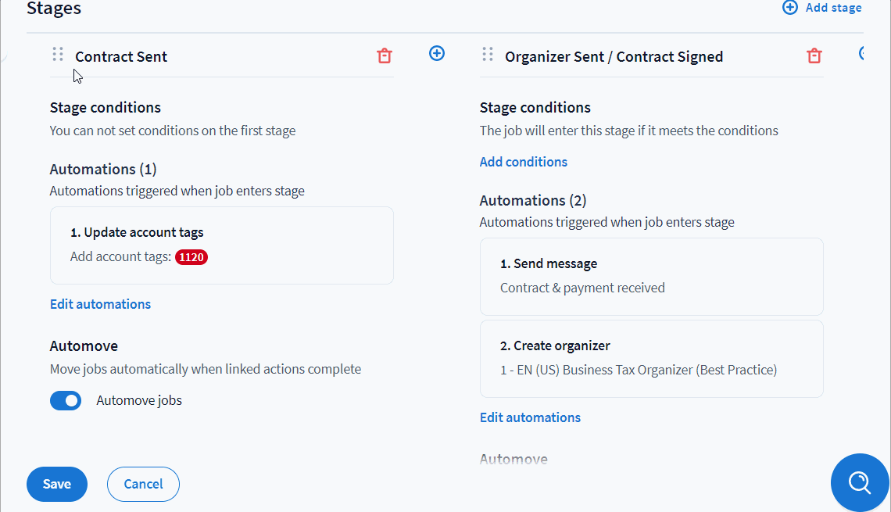Image resolution: width=891 pixels, height=512 pixels.
Task: Click the plus icon next to Add stage
Action: pyautogui.click(x=790, y=8)
